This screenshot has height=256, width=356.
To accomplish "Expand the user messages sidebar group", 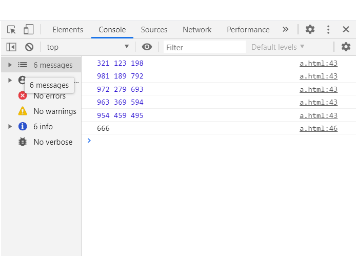I will click(10, 80).
